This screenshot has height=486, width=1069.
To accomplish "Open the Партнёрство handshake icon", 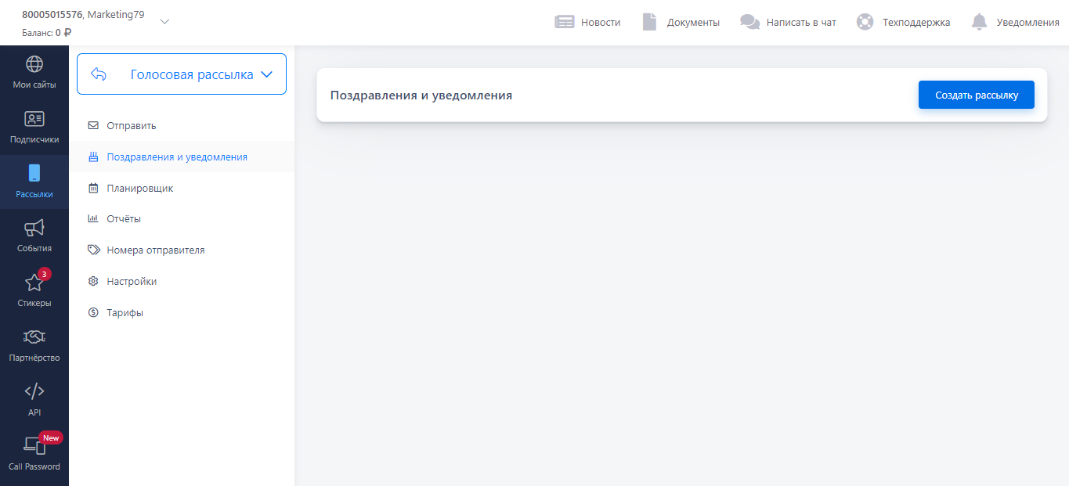I will coord(34,337).
